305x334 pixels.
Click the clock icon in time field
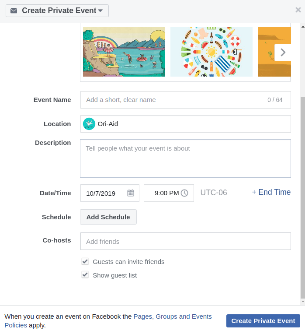pos(184,193)
